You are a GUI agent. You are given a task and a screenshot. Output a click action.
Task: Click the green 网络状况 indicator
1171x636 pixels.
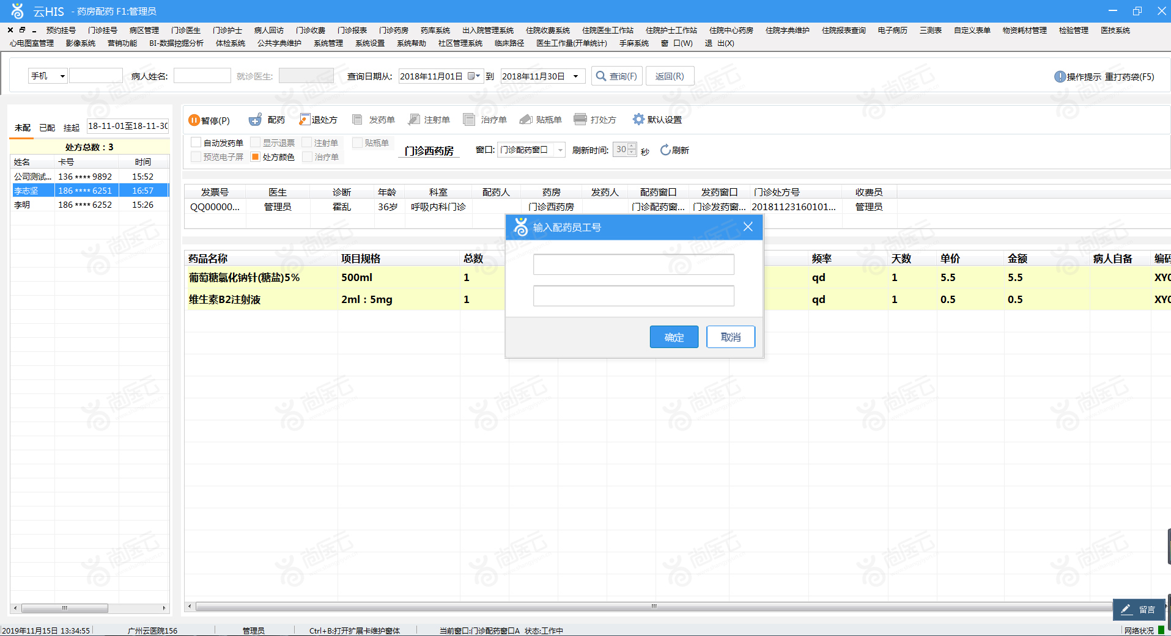coord(1161,630)
